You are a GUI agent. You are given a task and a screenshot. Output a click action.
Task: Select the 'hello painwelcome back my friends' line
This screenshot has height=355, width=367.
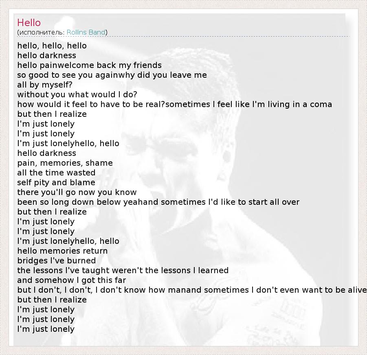pos(89,65)
